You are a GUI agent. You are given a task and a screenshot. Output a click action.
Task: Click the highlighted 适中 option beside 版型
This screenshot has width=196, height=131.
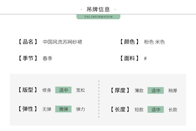point(64,90)
